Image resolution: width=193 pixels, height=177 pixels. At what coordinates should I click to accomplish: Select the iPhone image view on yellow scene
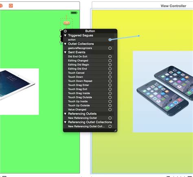tap(163, 91)
